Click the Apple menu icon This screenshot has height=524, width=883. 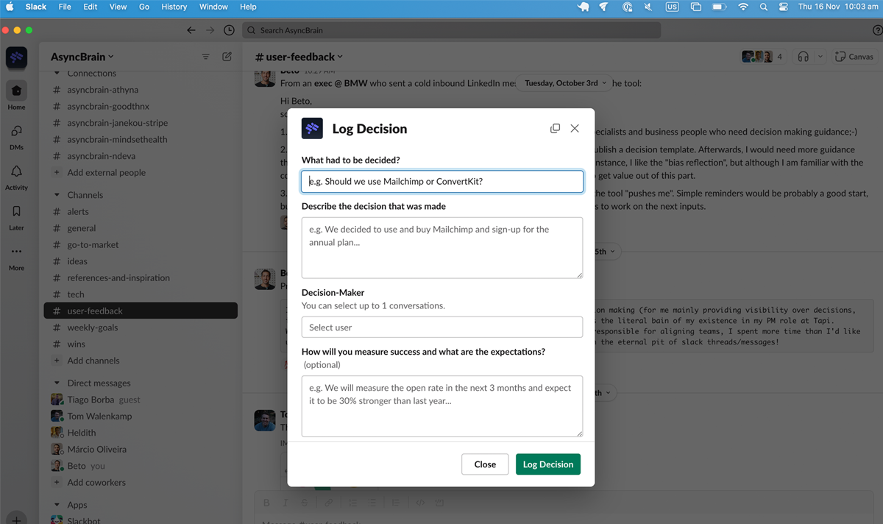click(x=10, y=7)
